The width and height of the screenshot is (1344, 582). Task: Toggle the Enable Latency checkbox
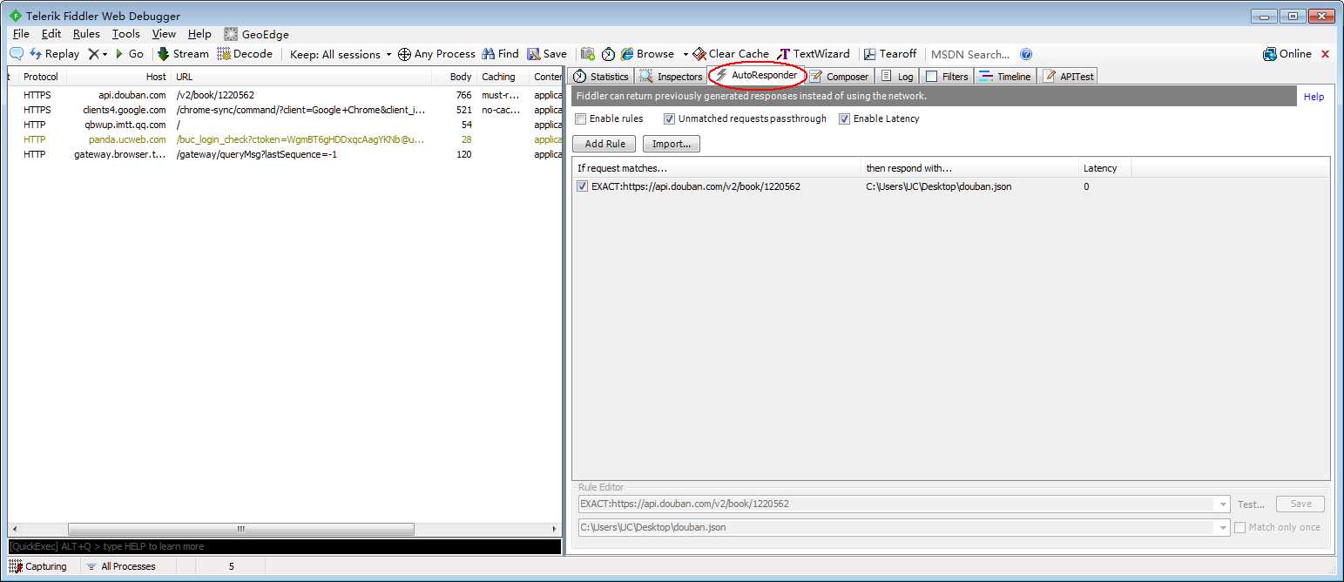click(844, 118)
